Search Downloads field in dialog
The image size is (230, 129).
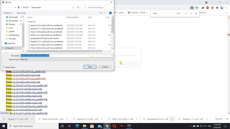click(97, 8)
